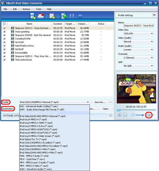Choose AAC - Advanced Audio Coding profile

coord(55,106)
